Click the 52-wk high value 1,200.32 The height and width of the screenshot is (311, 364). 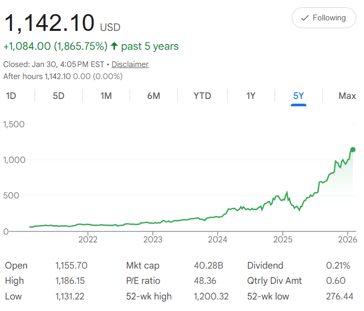pos(211,296)
